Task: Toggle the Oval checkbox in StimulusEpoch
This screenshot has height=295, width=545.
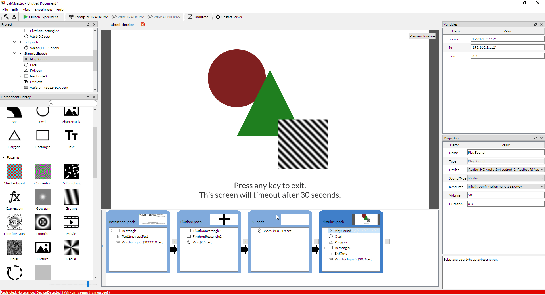Action: 331,236
